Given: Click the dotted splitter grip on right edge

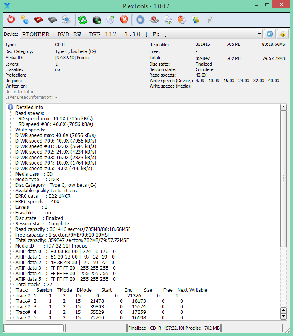Looking at the screenshot, I should click(x=284, y=179).
